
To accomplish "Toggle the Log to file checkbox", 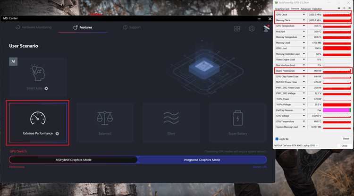I will 277,139.
